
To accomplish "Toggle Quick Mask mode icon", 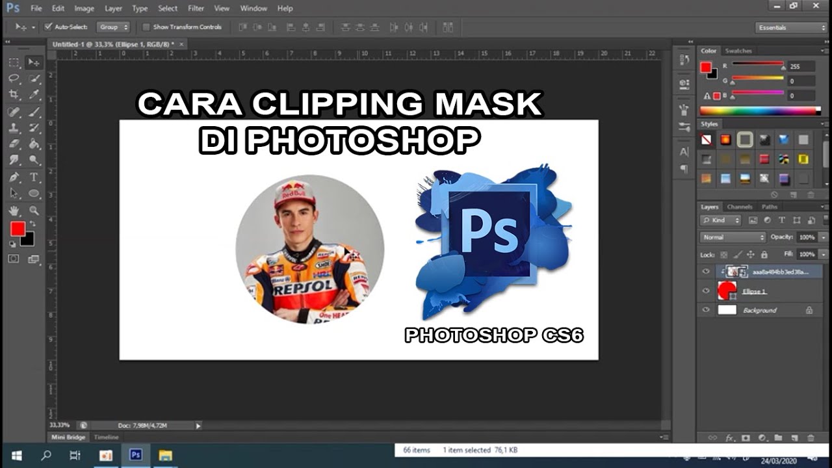I will (14, 259).
